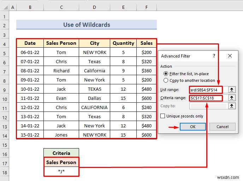This screenshot has width=243, height=181.
Task: Select the quantity cell 9
Action: 123,71
